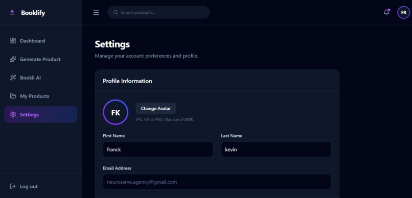Screen dimensions: 412x198
Task: Click the First Name label
Action: click(114, 136)
